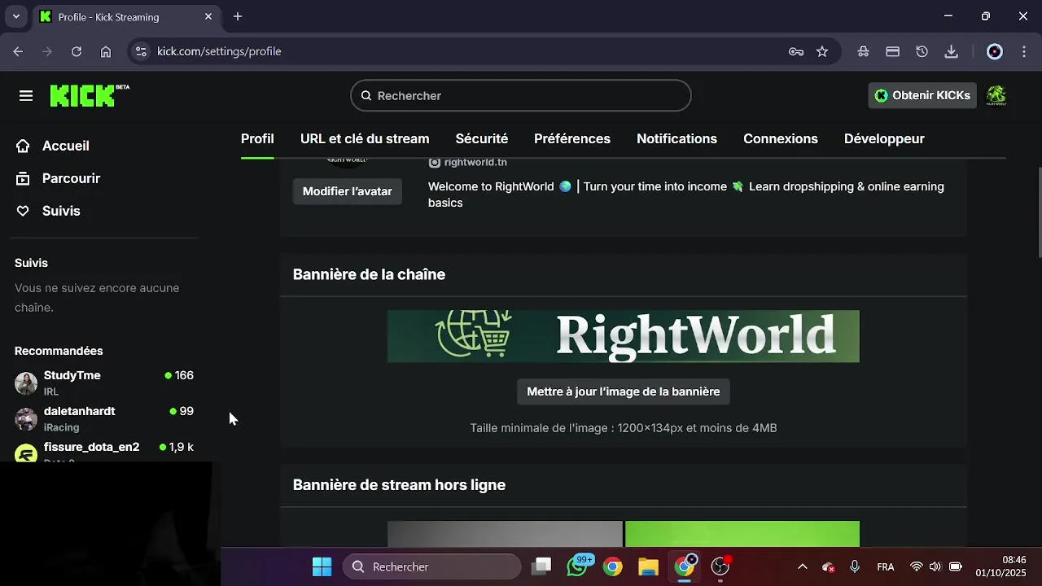Open the password key icon in address bar
1042x586 pixels.
(796, 51)
